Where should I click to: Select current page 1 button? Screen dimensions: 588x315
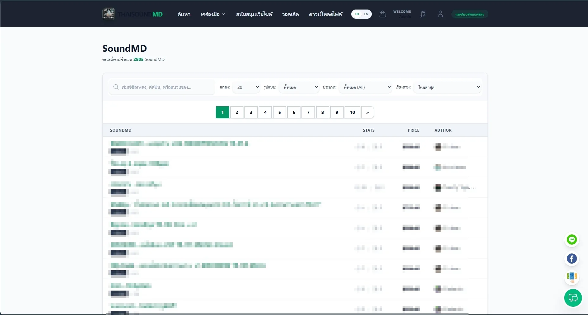[x=223, y=112]
